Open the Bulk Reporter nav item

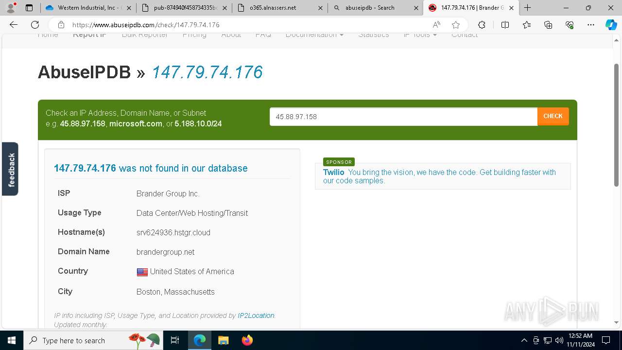click(x=144, y=35)
